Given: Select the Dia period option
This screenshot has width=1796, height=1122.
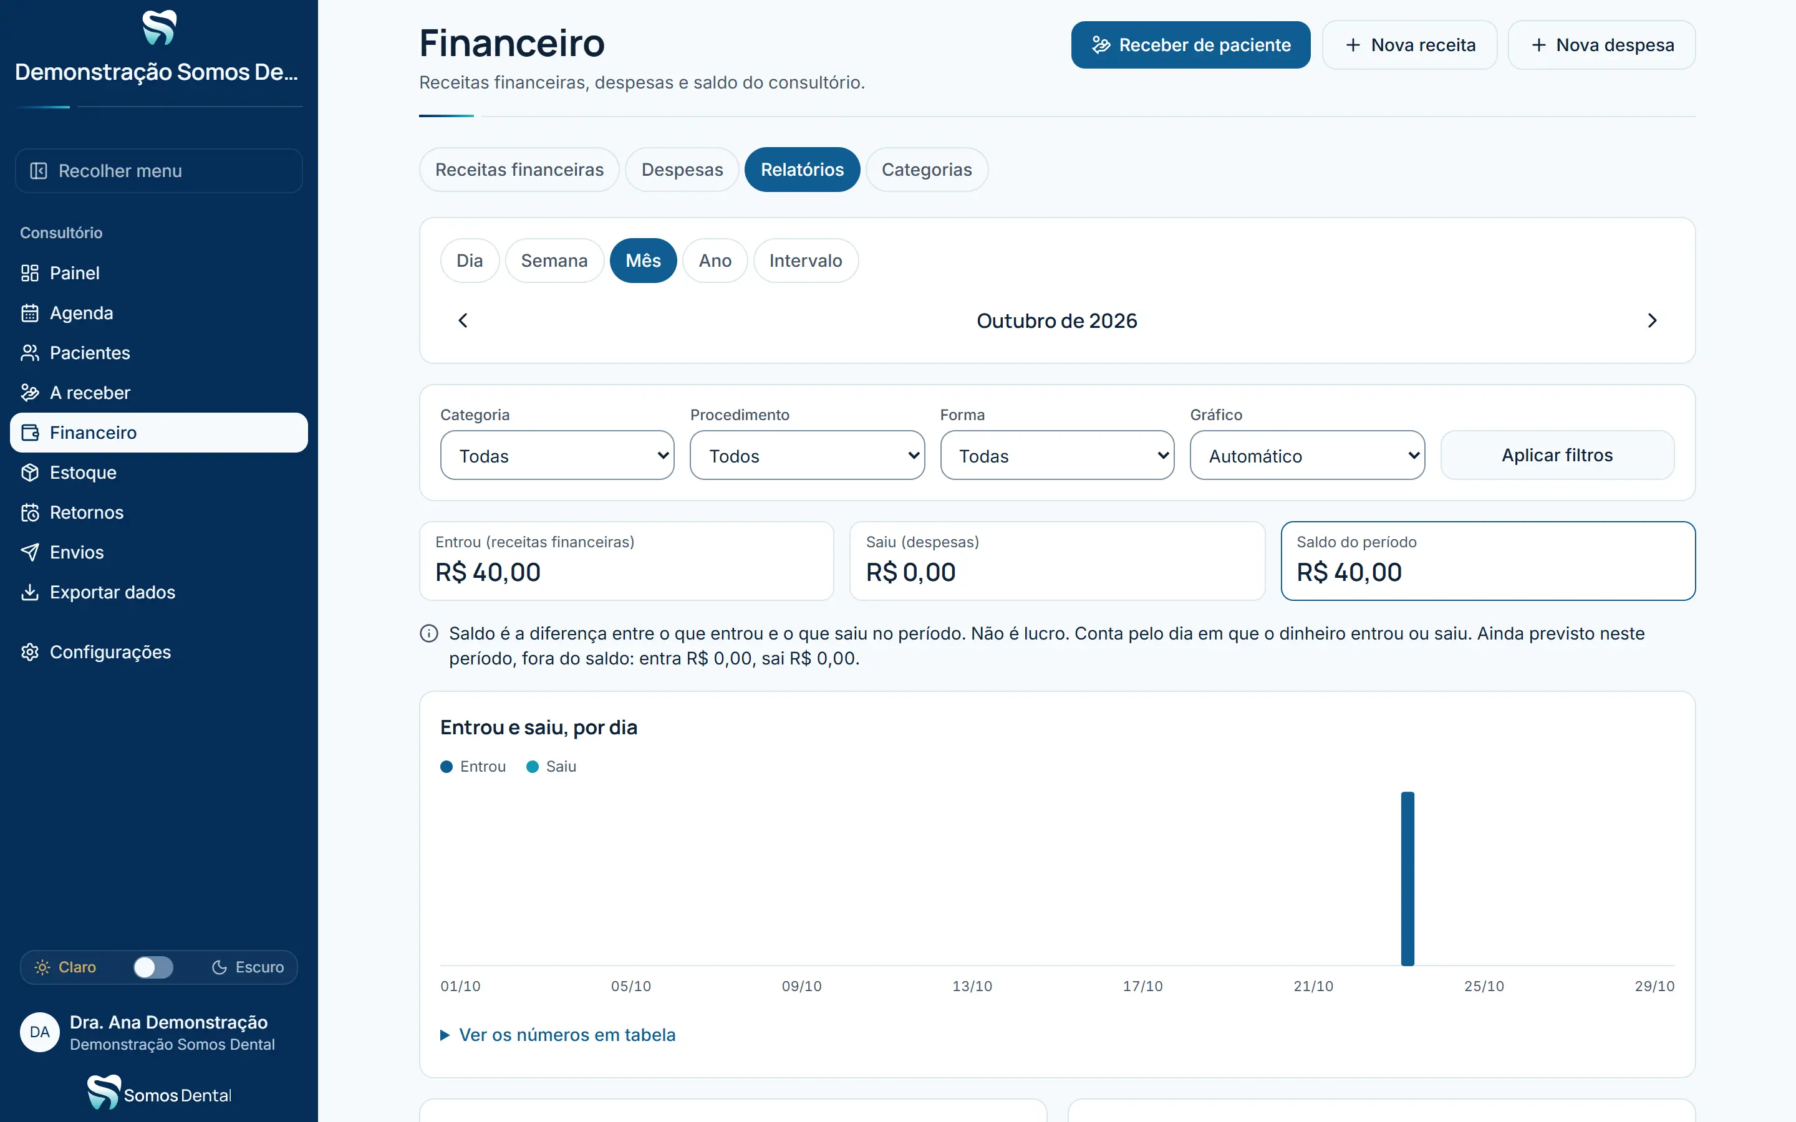Looking at the screenshot, I should [470, 261].
